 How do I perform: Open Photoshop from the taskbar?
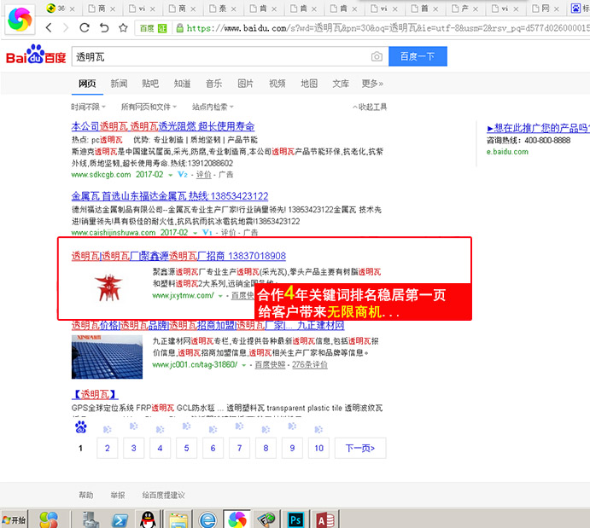[295, 520]
